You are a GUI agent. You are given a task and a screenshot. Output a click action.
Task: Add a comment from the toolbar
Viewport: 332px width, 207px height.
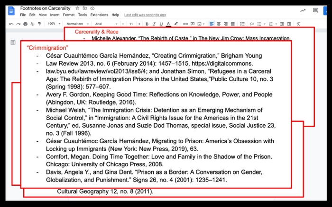tap(193, 24)
